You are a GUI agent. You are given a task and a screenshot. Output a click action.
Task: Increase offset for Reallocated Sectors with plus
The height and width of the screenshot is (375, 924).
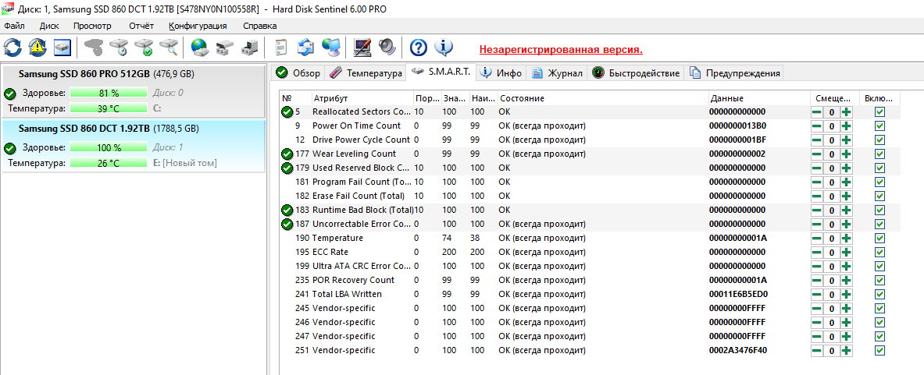pos(846,111)
